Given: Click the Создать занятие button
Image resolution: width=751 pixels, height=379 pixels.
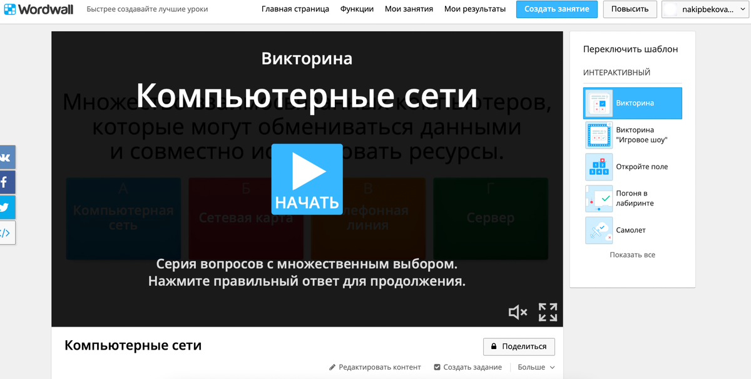Looking at the screenshot, I should click(557, 9).
